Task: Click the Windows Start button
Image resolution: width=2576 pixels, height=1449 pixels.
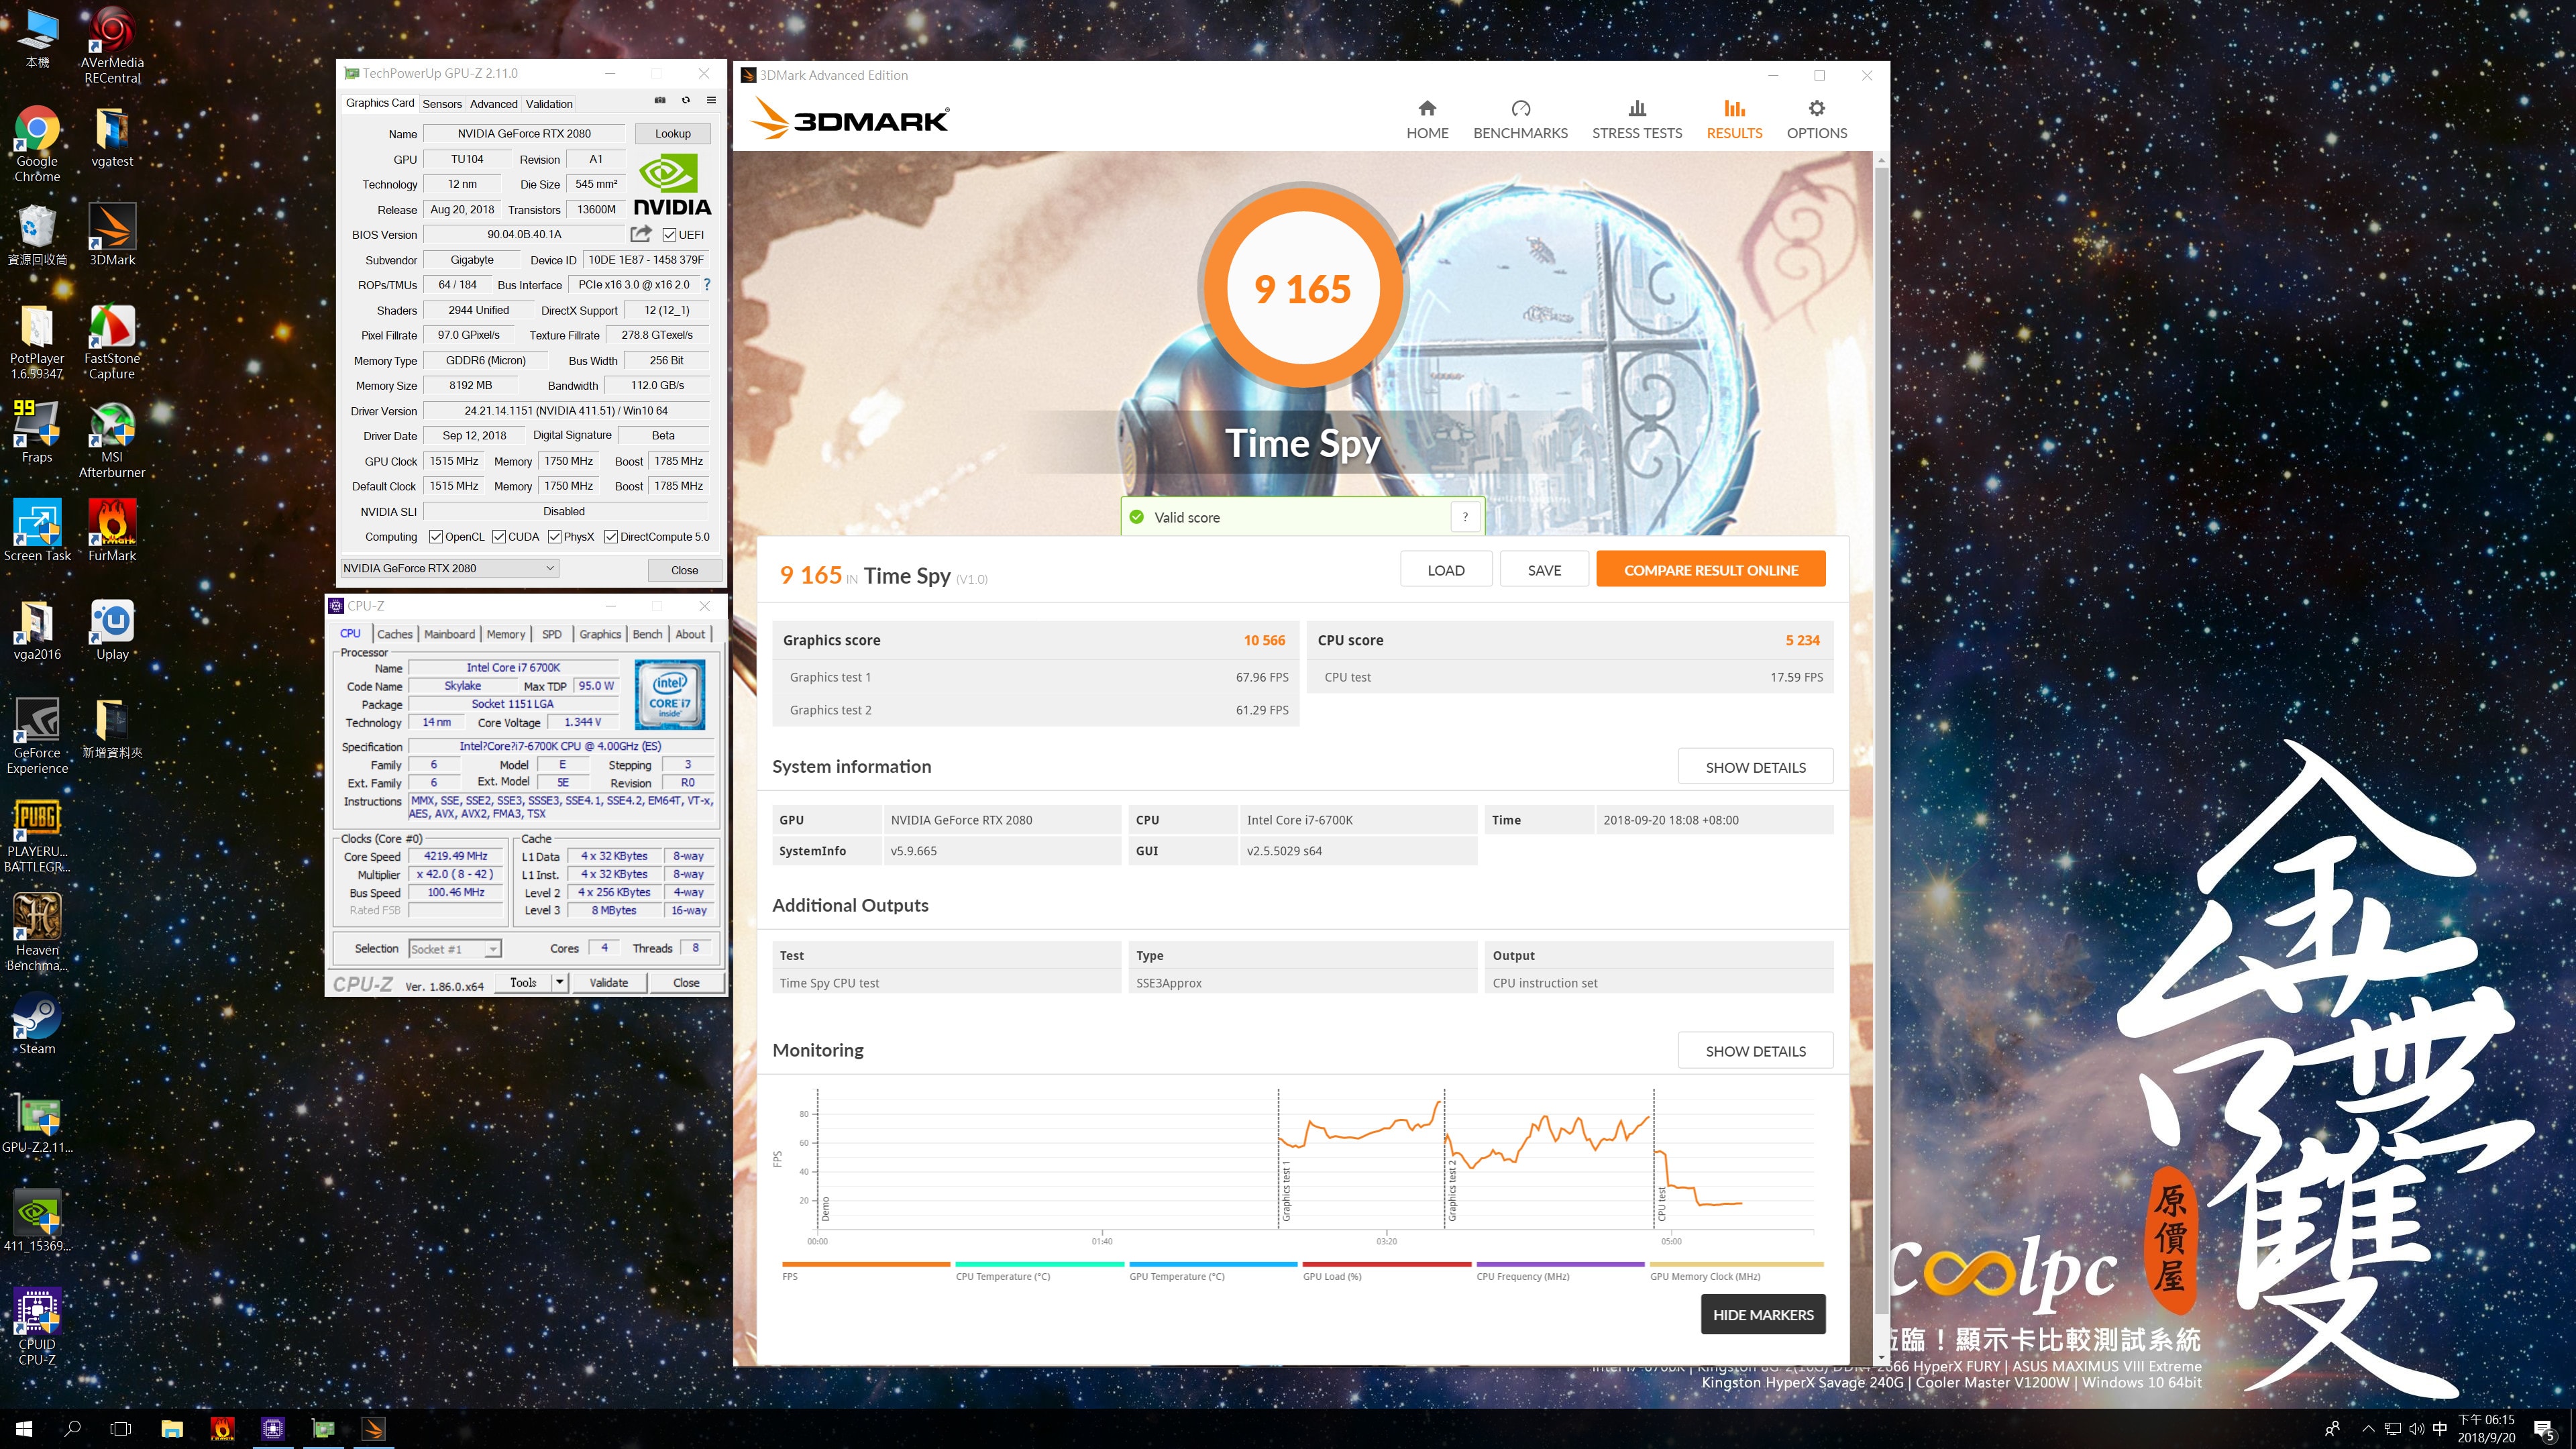Action: point(24,1428)
